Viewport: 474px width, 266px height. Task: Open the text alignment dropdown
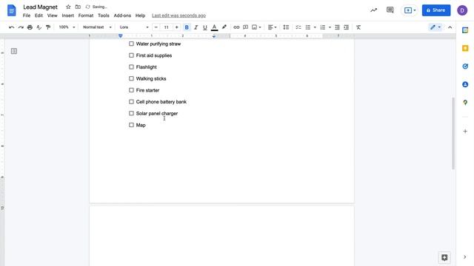pyautogui.click(x=272, y=27)
